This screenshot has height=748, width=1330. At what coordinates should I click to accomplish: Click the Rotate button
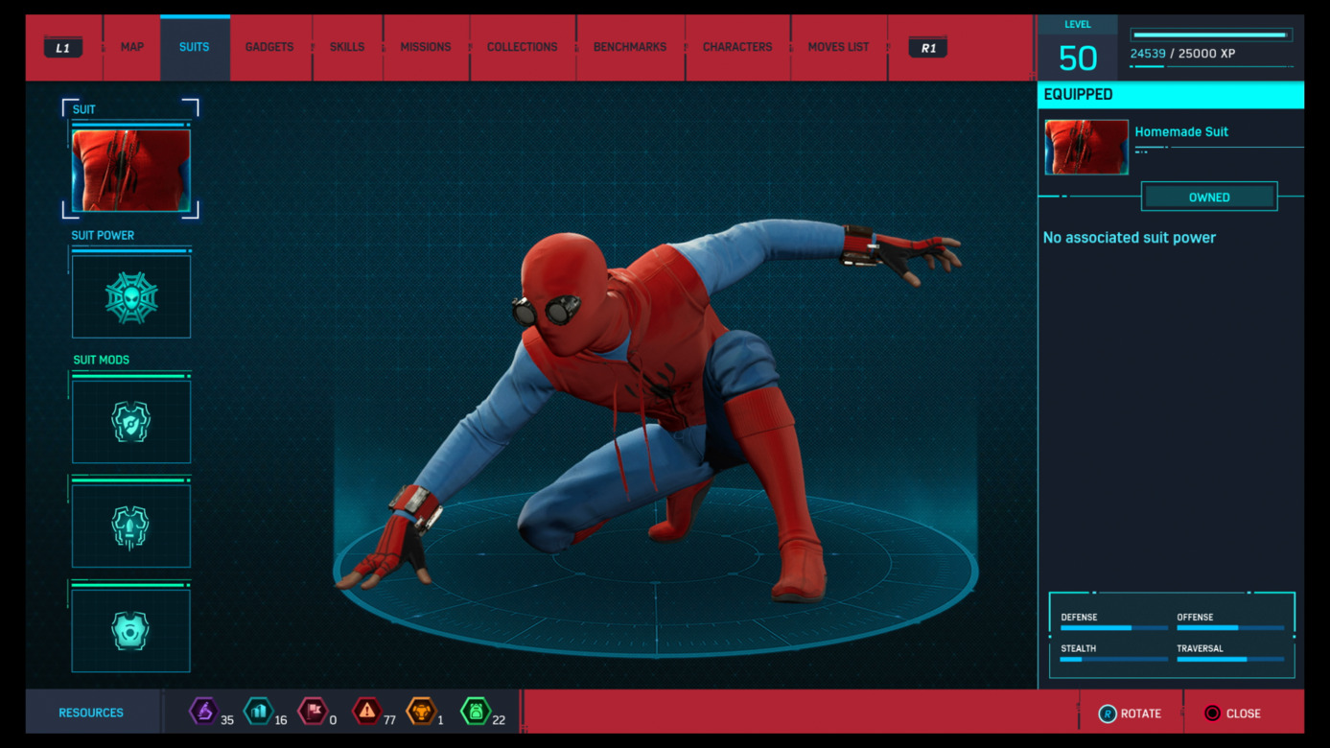click(1131, 713)
